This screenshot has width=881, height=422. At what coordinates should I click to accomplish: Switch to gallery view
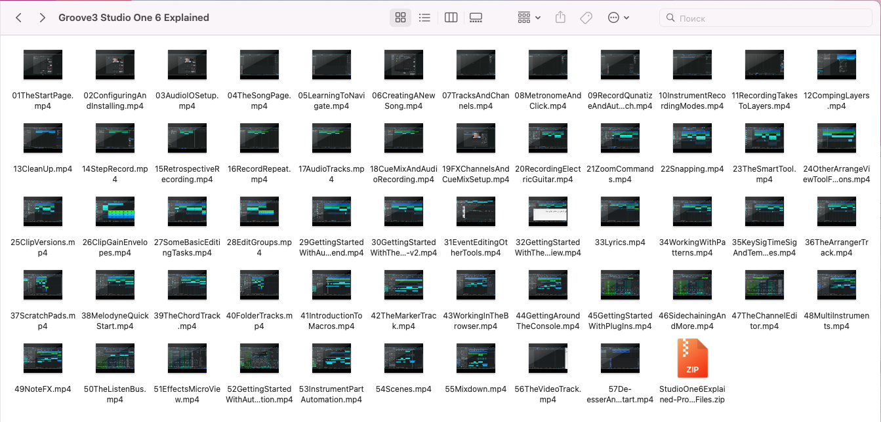click(x=476, y=18)
